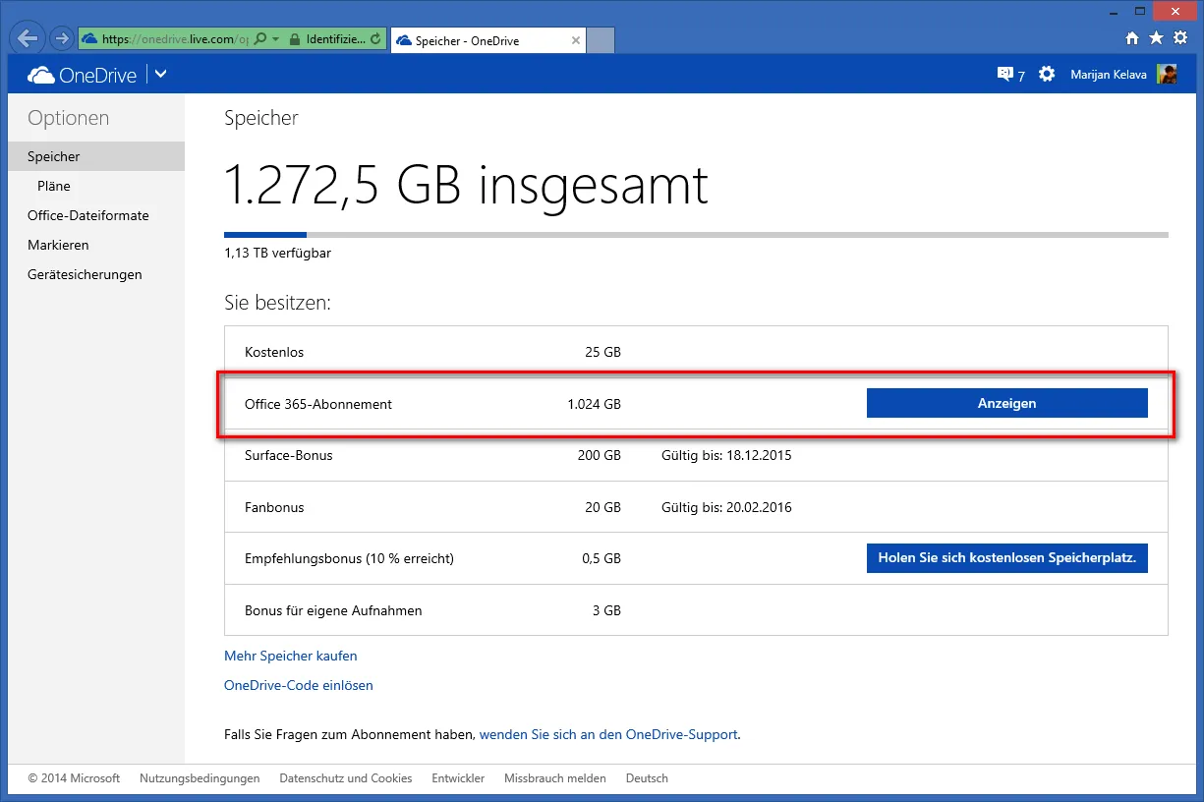Image resolution: width=1204 pixels, height=802 pixels.
Task: Open Nutzungsbedingungen footer link
Action: tap(200, 778)
